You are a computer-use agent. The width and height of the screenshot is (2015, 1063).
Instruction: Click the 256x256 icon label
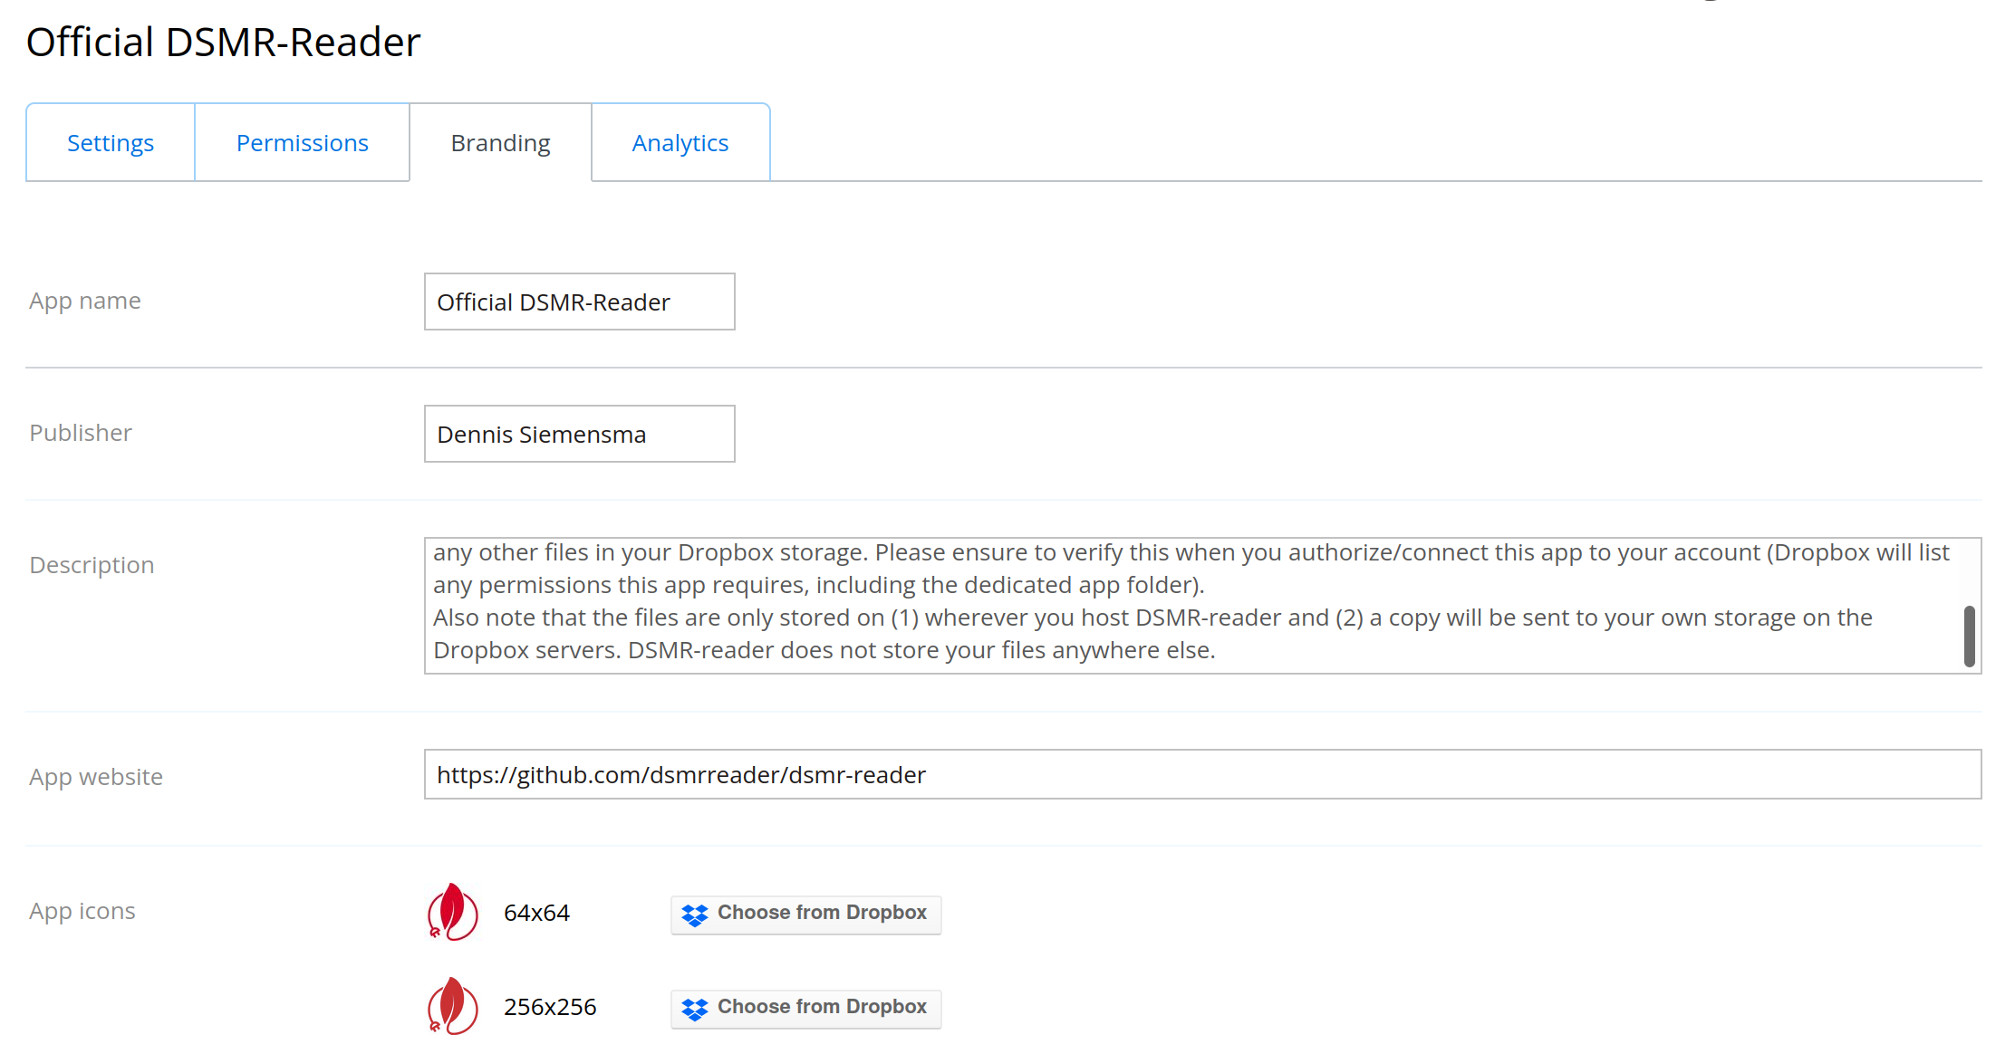(550, 1006)
